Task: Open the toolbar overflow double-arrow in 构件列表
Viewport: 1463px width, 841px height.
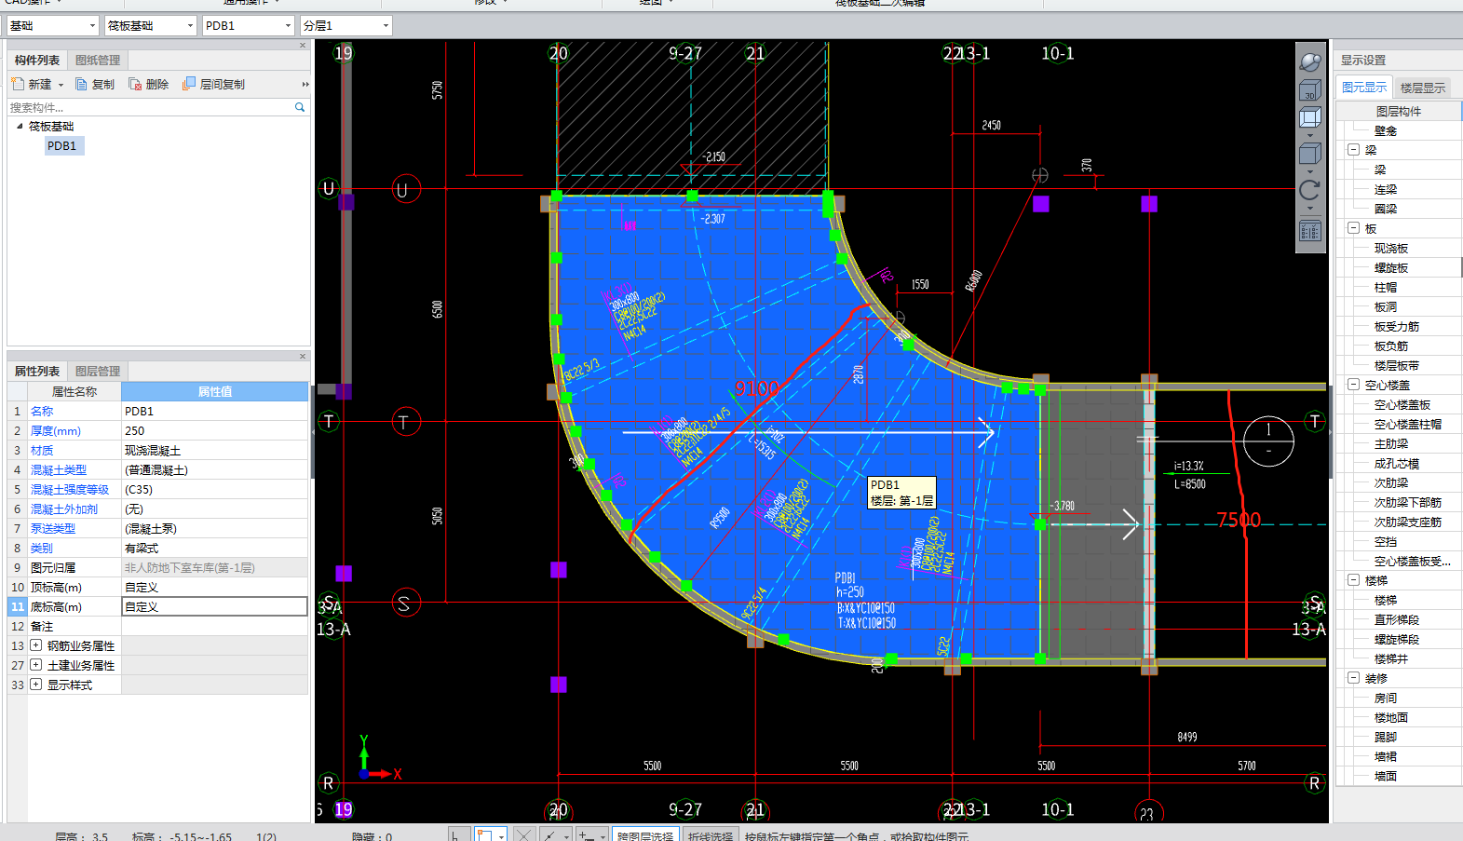Action: (305, 84)
